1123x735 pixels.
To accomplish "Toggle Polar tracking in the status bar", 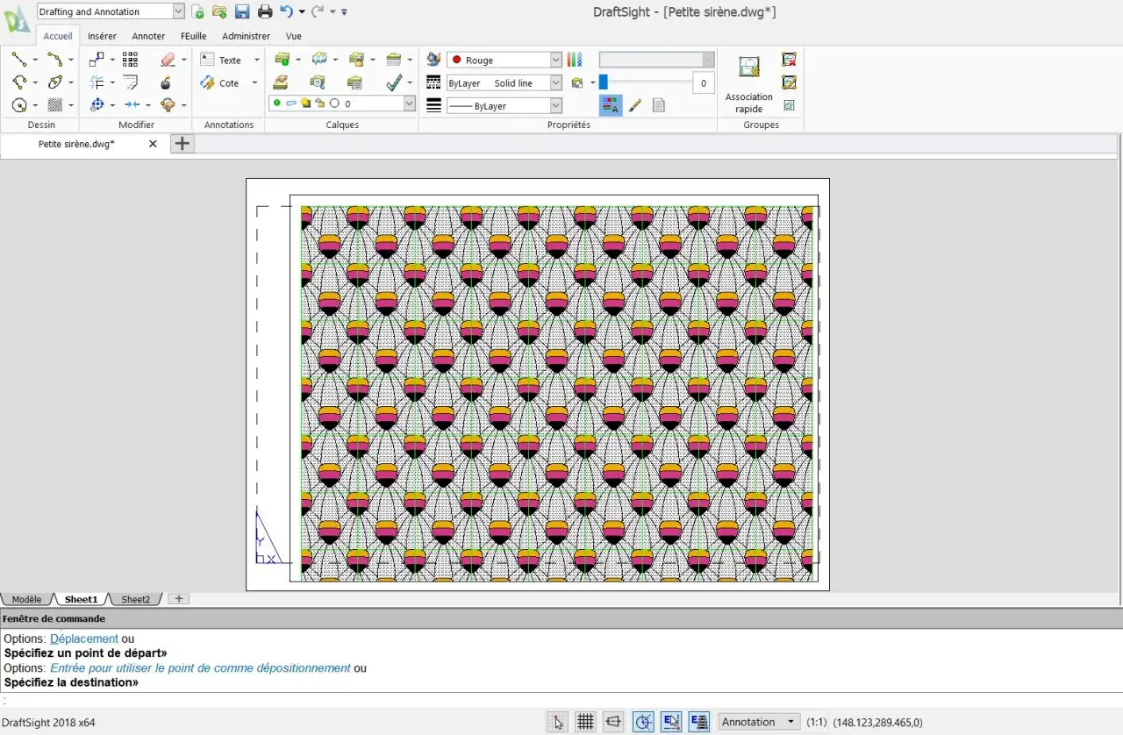I will pyautogui.click(x=643, y=722).
